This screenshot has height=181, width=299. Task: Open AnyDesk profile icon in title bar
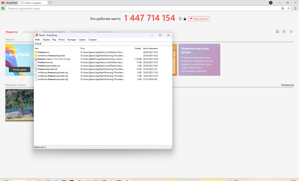coord(271,3)
